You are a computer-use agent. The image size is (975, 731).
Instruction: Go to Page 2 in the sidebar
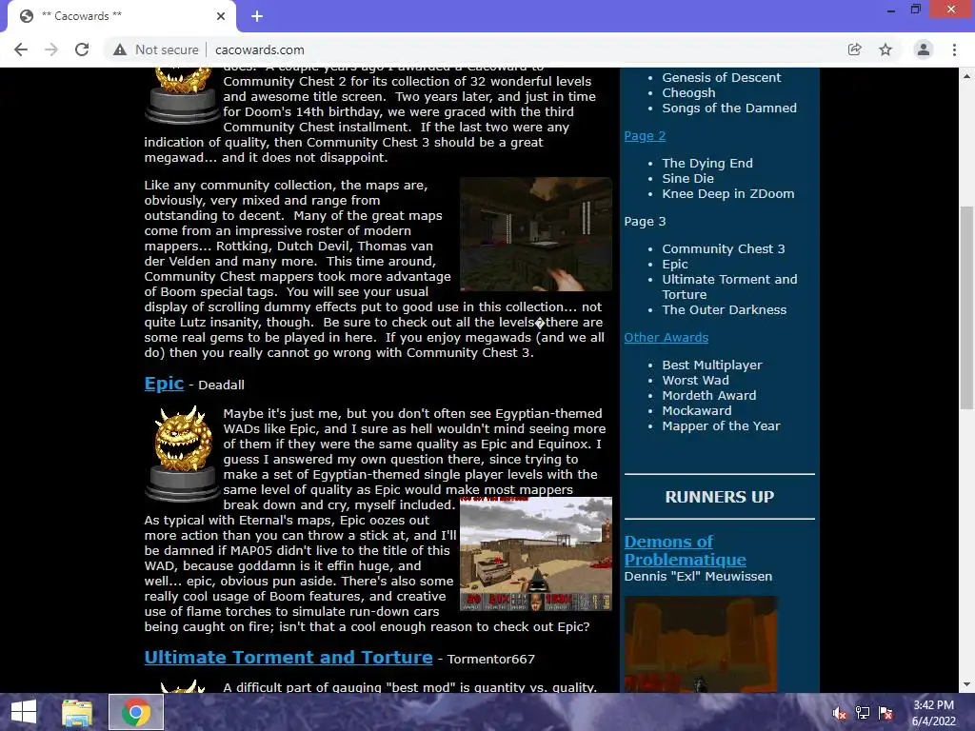[x=645, y=136]
